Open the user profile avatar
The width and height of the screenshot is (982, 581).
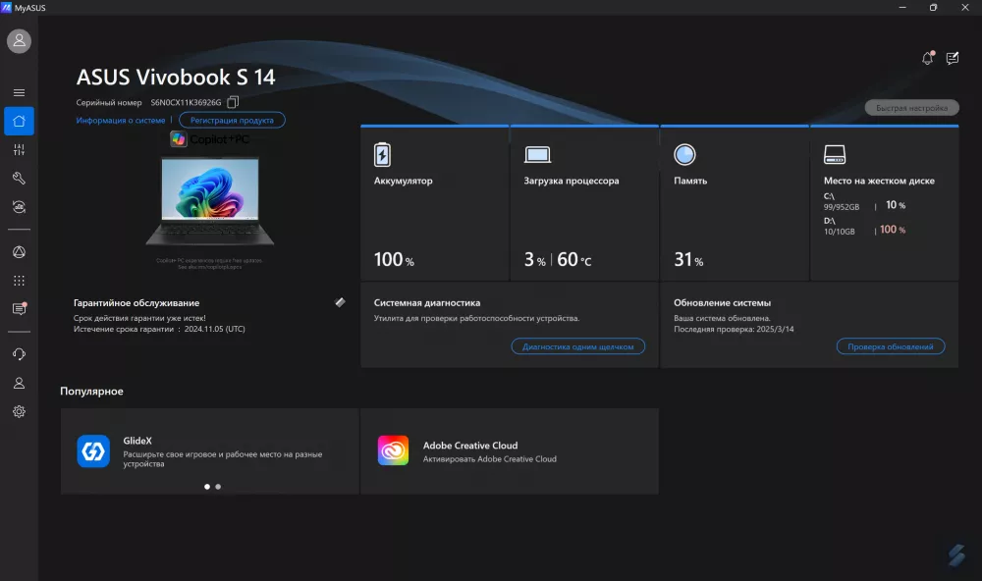[x=19, y=41]
